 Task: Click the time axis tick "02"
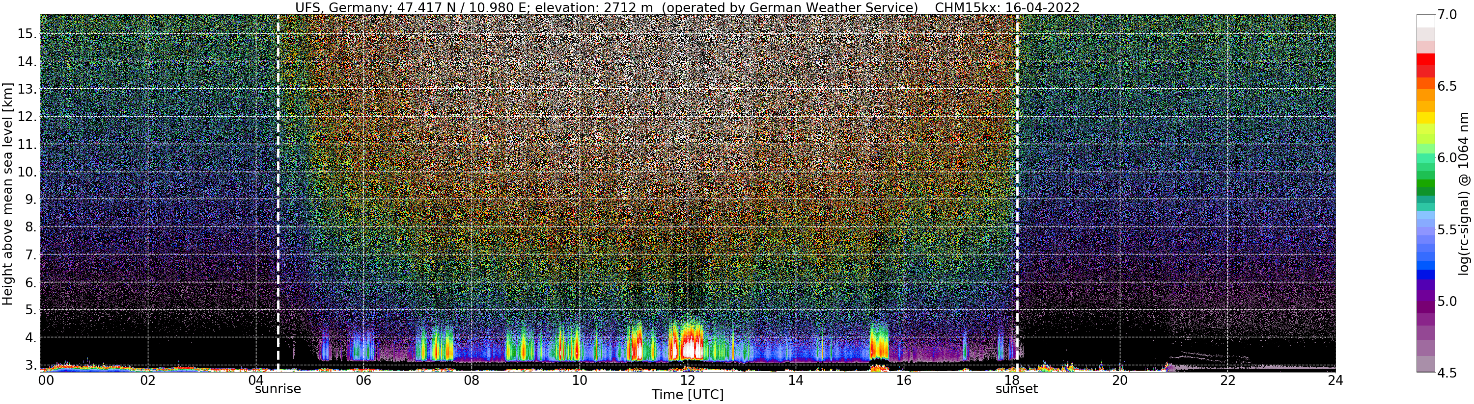pyautogui.click(x=148, y=380)
